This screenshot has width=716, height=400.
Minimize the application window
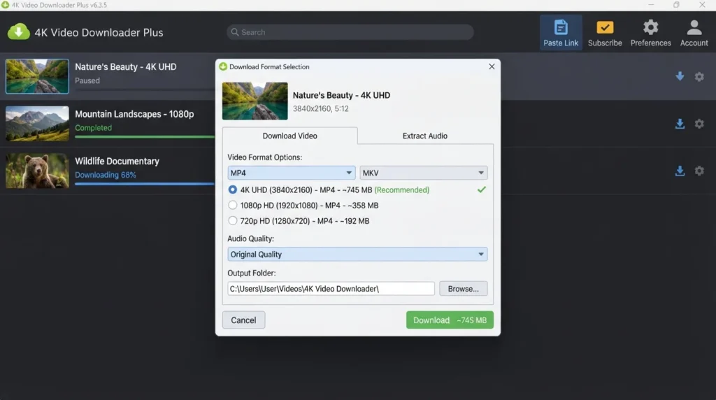pos(651,5)
